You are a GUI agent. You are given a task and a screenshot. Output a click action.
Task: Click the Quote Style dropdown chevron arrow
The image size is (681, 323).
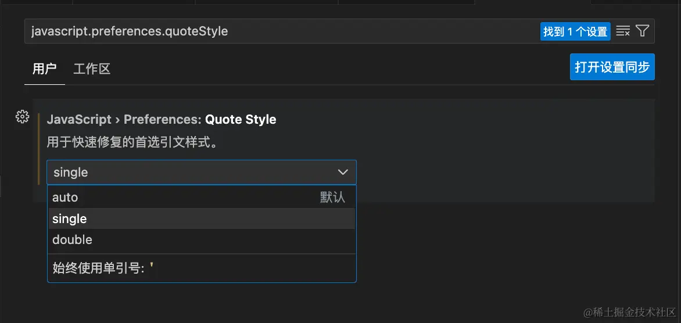pos(343,172)
